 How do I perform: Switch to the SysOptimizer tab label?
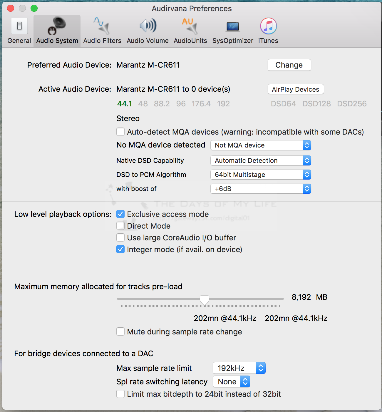(x=233, y=41)
